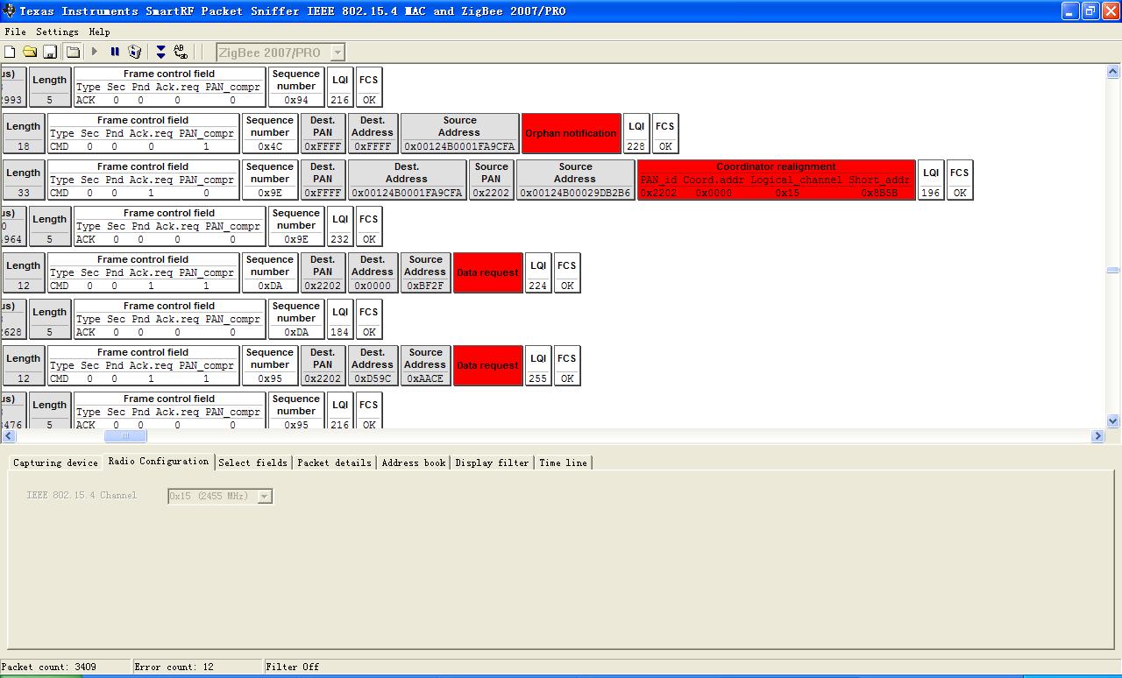Save the capture with the floppy disk icon

50,52
